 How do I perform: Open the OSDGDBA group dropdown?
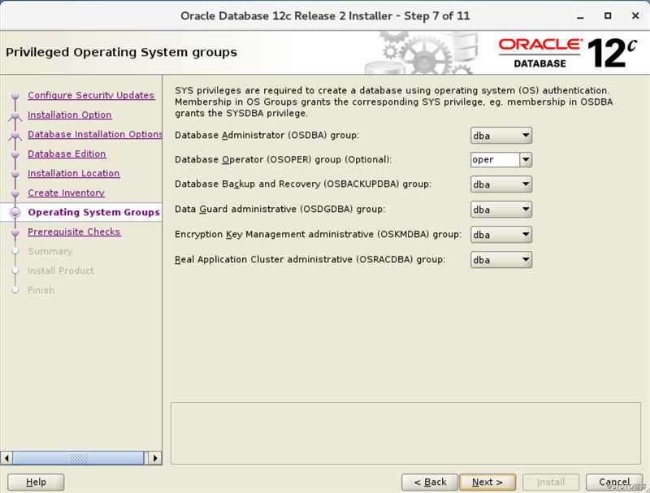501,210
